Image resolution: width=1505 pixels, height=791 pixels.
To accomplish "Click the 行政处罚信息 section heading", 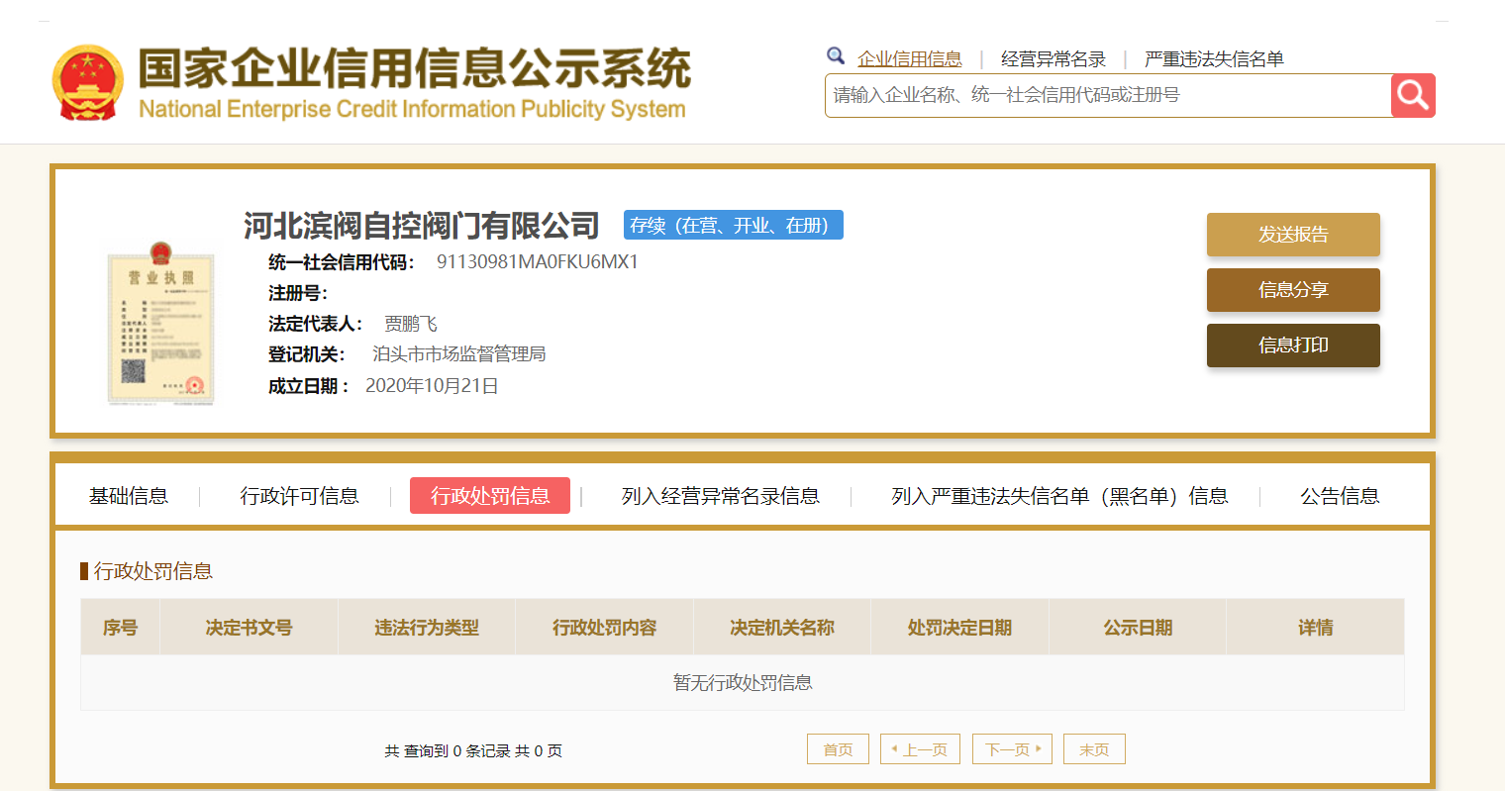I will pos(153,571).
